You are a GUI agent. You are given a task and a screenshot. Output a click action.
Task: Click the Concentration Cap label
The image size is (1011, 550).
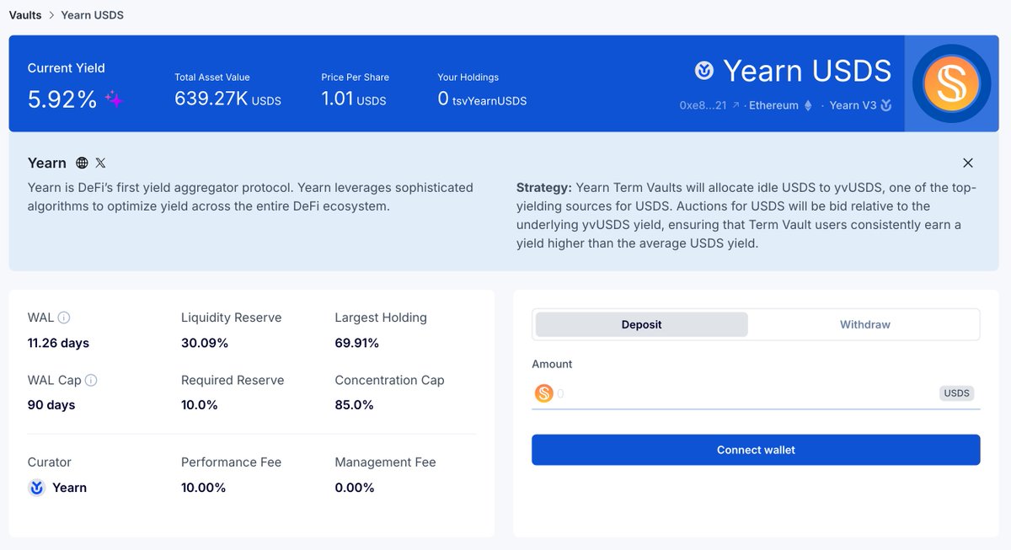389,380
